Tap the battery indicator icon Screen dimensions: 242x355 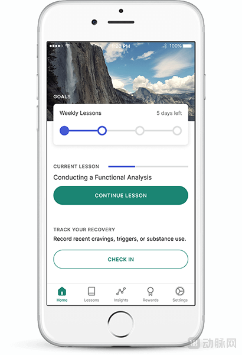[188, 46]
